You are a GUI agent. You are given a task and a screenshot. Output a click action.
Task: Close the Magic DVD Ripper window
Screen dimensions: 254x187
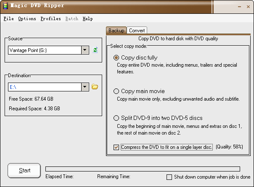tap(248, 7)
